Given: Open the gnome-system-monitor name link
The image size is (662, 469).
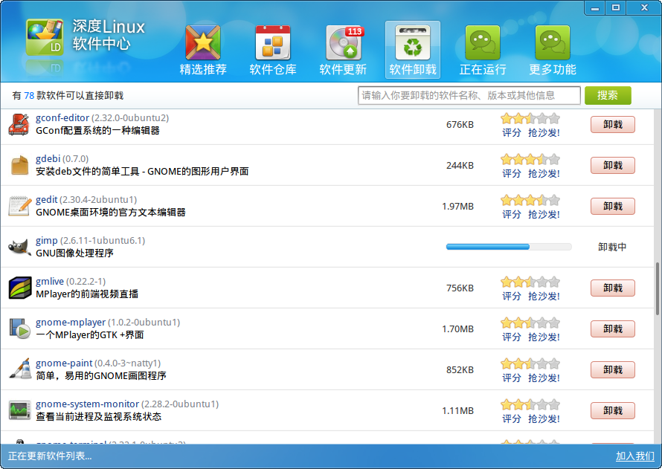Looking at the screenshot, I should tap(87, 404).
